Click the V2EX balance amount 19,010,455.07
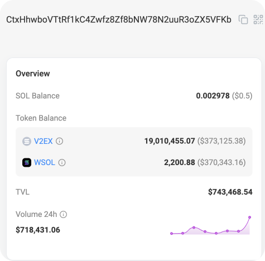This screenshot has height=261, width=265. point(170,141)
